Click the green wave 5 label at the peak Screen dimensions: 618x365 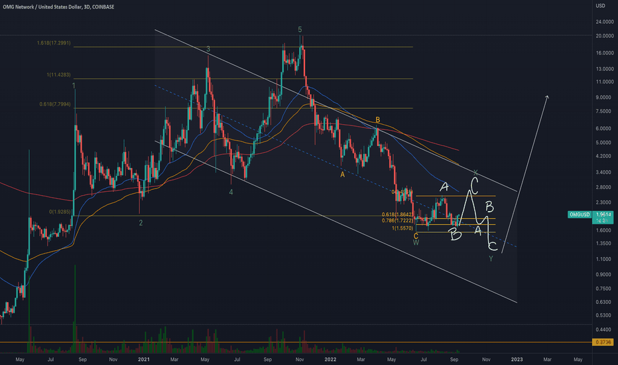click(300, 30)
